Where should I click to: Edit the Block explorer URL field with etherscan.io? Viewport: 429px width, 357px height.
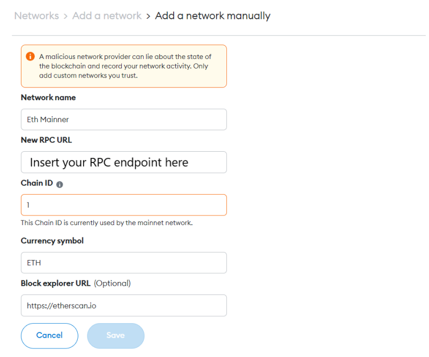point(123,306)
